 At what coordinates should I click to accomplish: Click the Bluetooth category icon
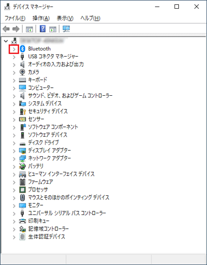22,48
